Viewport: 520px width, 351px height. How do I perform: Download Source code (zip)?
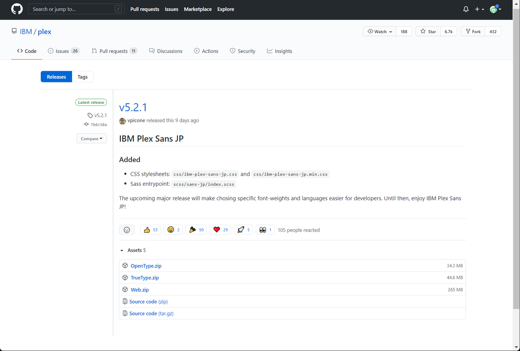click(148, 302)
